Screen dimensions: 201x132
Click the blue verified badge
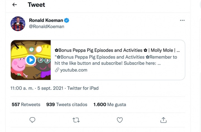[x=67, y=20]
